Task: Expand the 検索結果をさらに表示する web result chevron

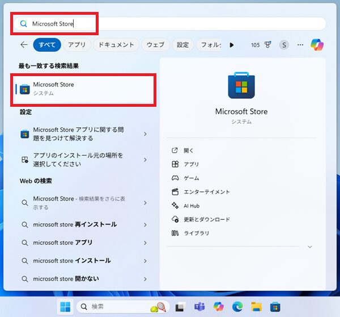Action: tap(145, 203)
